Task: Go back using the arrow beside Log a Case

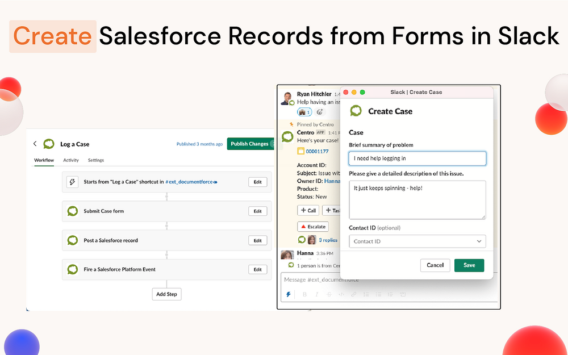Action: click(35, 144)
